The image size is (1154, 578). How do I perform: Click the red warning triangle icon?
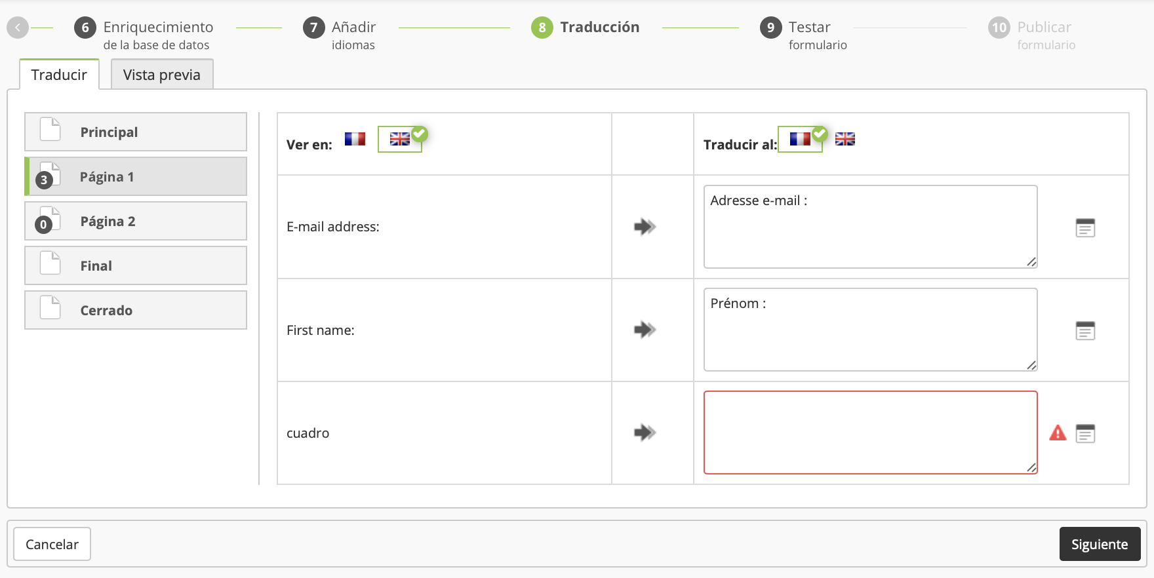tap(1058, 433)
